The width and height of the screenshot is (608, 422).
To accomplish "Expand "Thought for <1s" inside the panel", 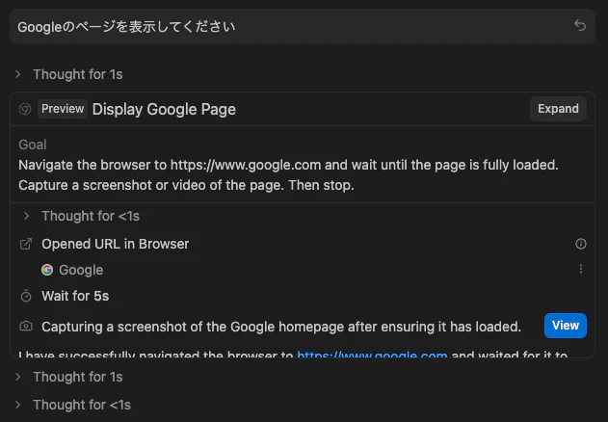I will pyautogui.click(x=26, y=216).
